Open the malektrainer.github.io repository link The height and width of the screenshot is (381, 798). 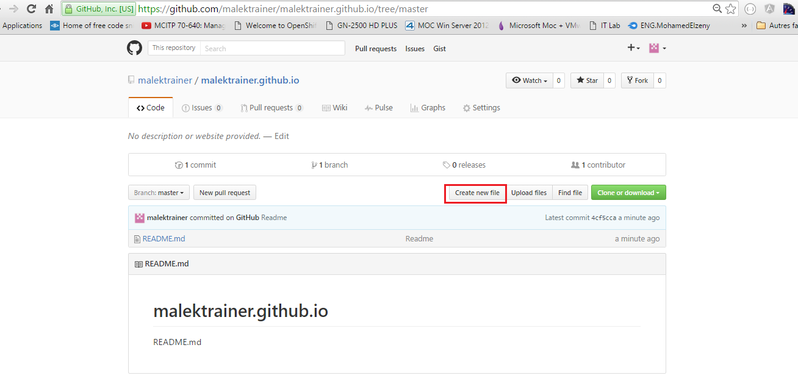[x=250, y=80]
